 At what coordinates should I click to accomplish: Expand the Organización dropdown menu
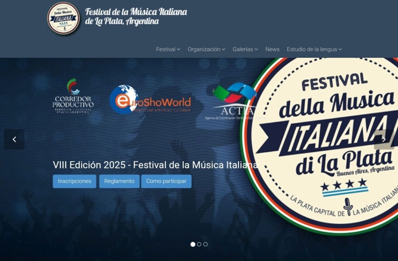[x=206, y=49]
